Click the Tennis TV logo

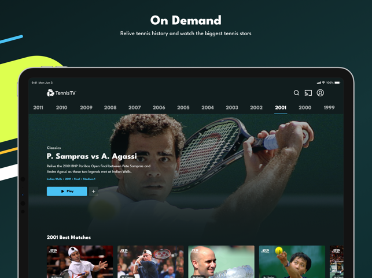(x=61, y=93)
